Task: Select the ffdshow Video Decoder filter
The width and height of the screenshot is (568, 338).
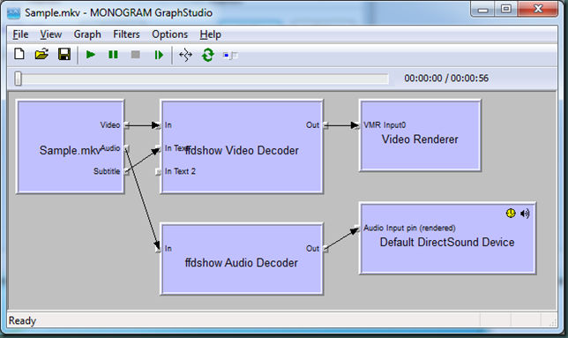Action: click(x=242, y=146)
